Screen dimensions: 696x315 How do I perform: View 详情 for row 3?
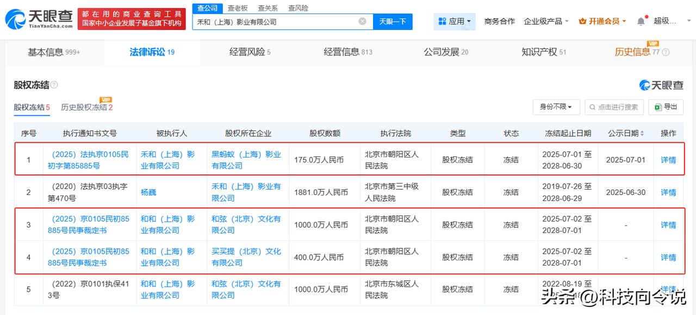click(x=668, y=225)
